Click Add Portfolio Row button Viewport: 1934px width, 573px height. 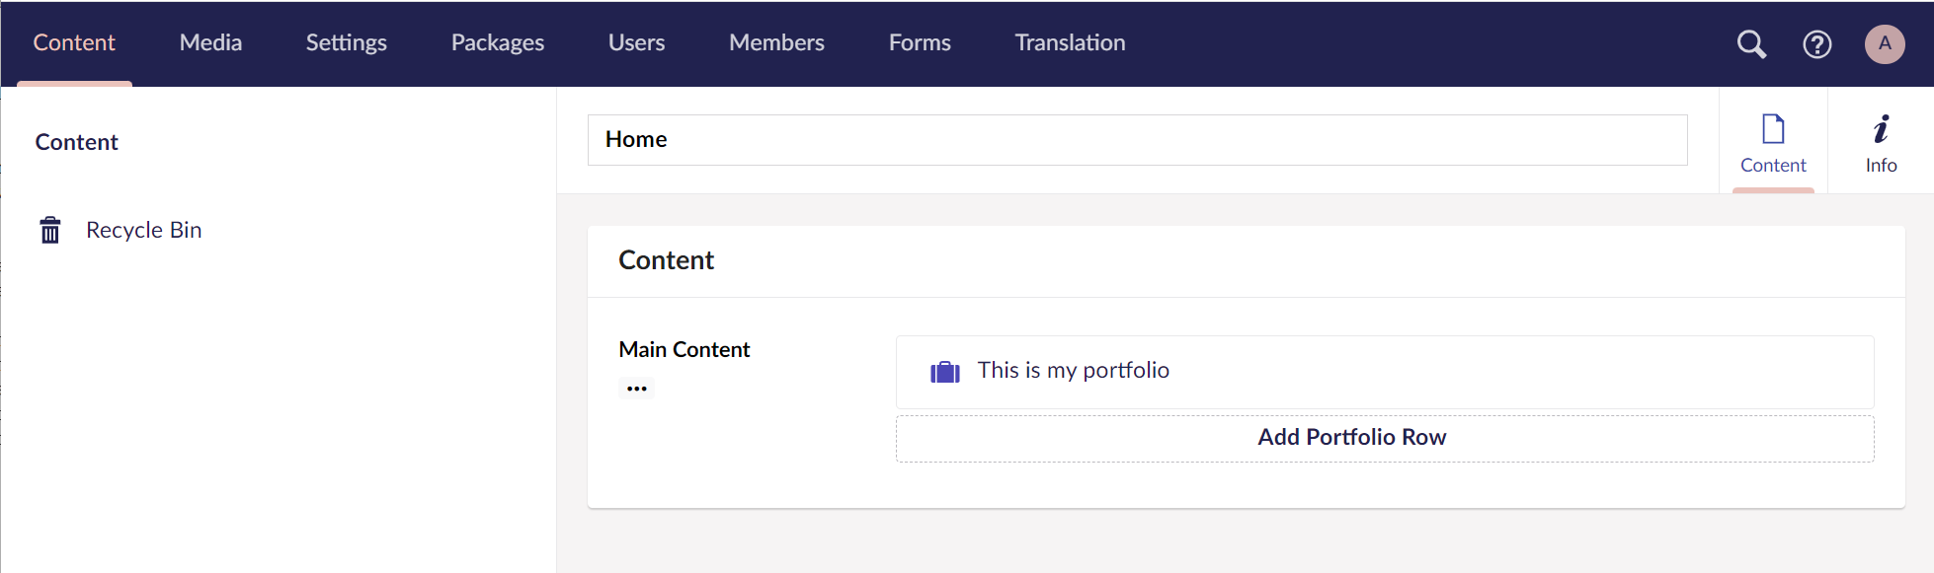tap(1385, 438)
